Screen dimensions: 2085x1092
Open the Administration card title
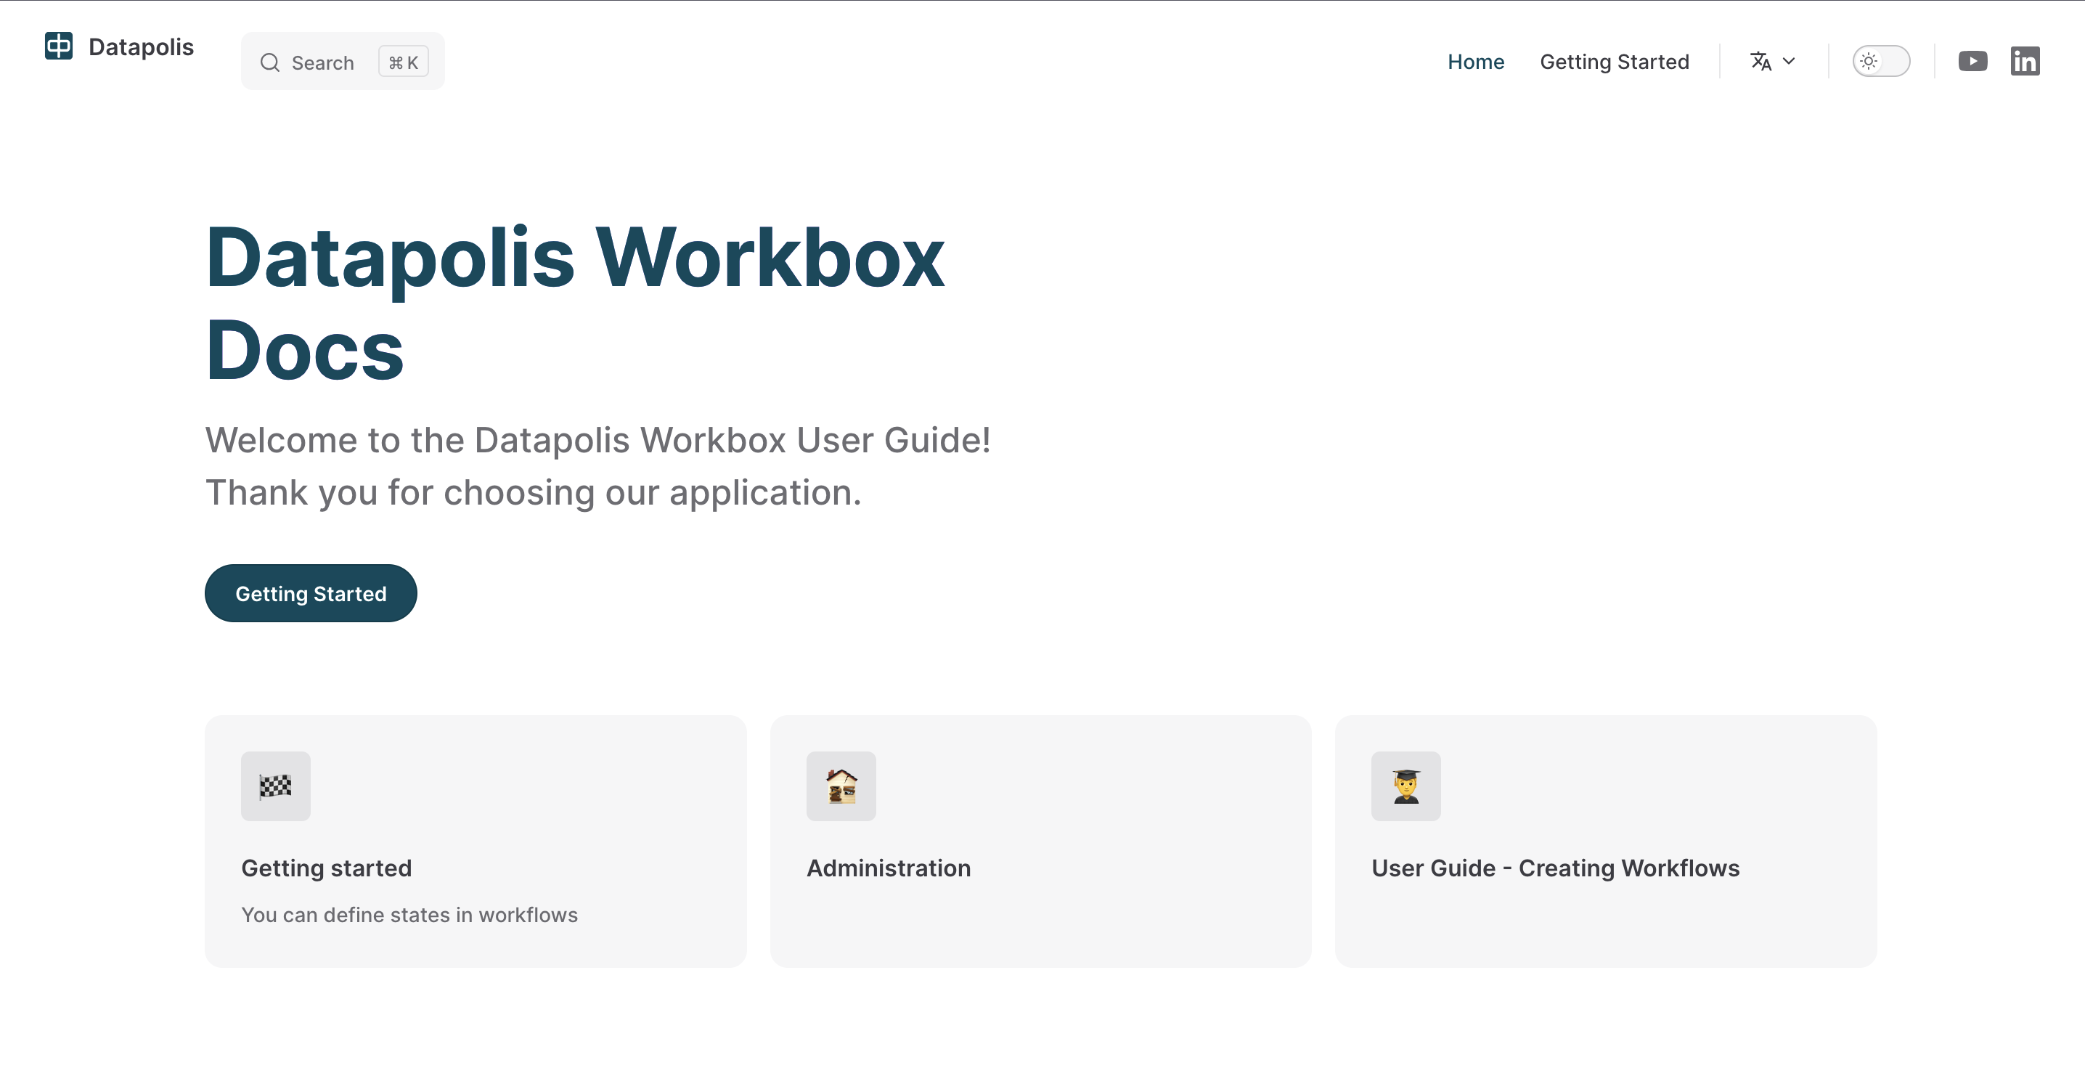click(888, 868)
